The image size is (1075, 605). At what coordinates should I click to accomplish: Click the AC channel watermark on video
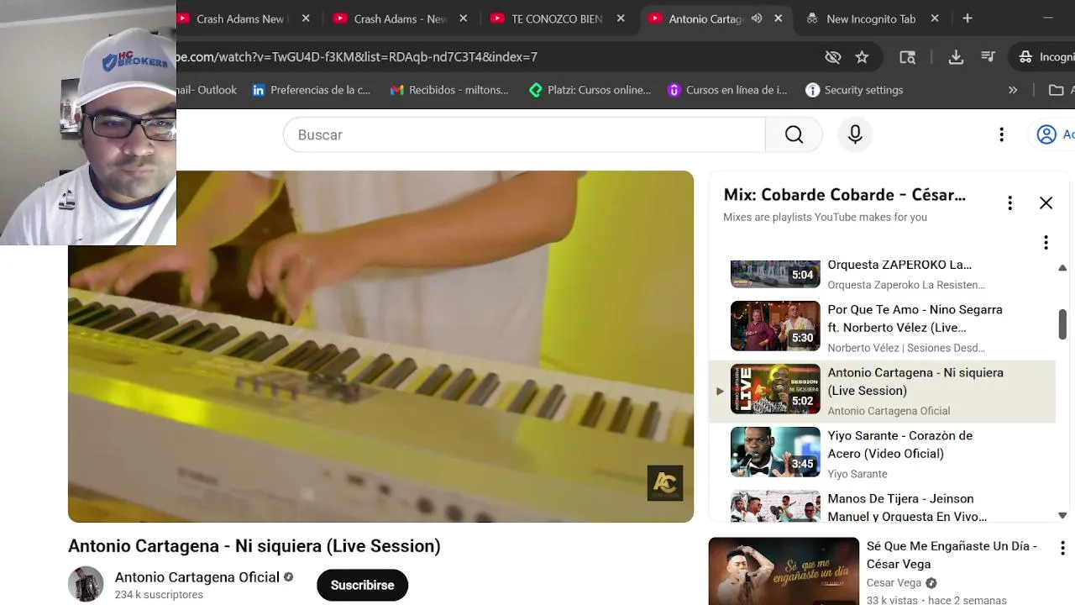[x=665, y=483]
